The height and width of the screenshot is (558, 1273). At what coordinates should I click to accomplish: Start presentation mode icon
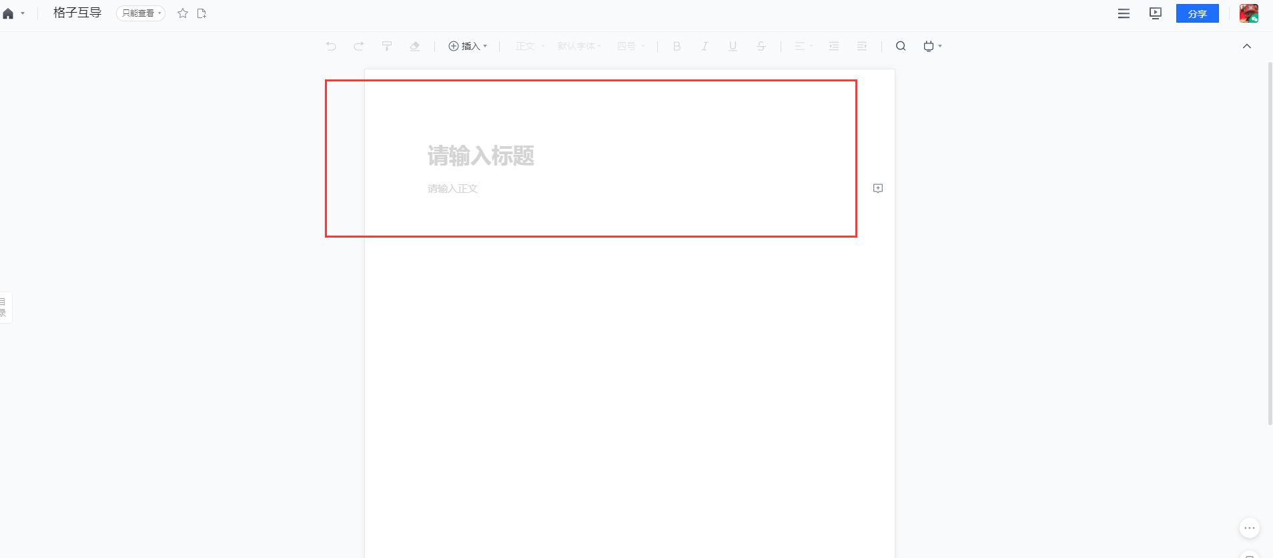(x=1156, y=13)
